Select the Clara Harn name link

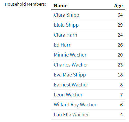(x=65, y=35)
